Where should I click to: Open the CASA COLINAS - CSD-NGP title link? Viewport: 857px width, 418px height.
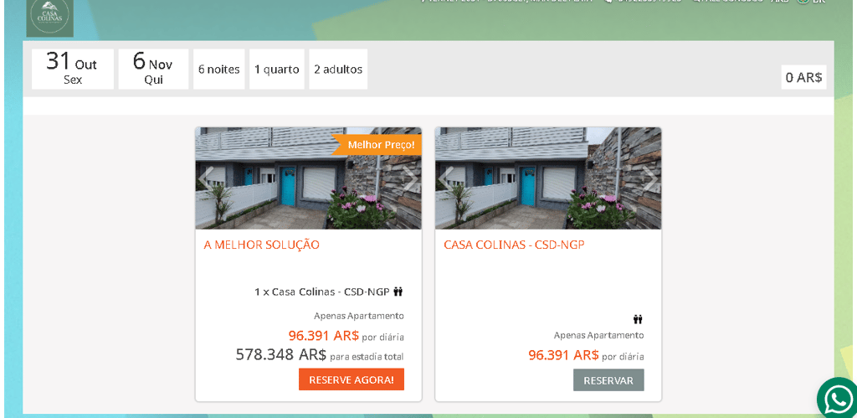515,245
